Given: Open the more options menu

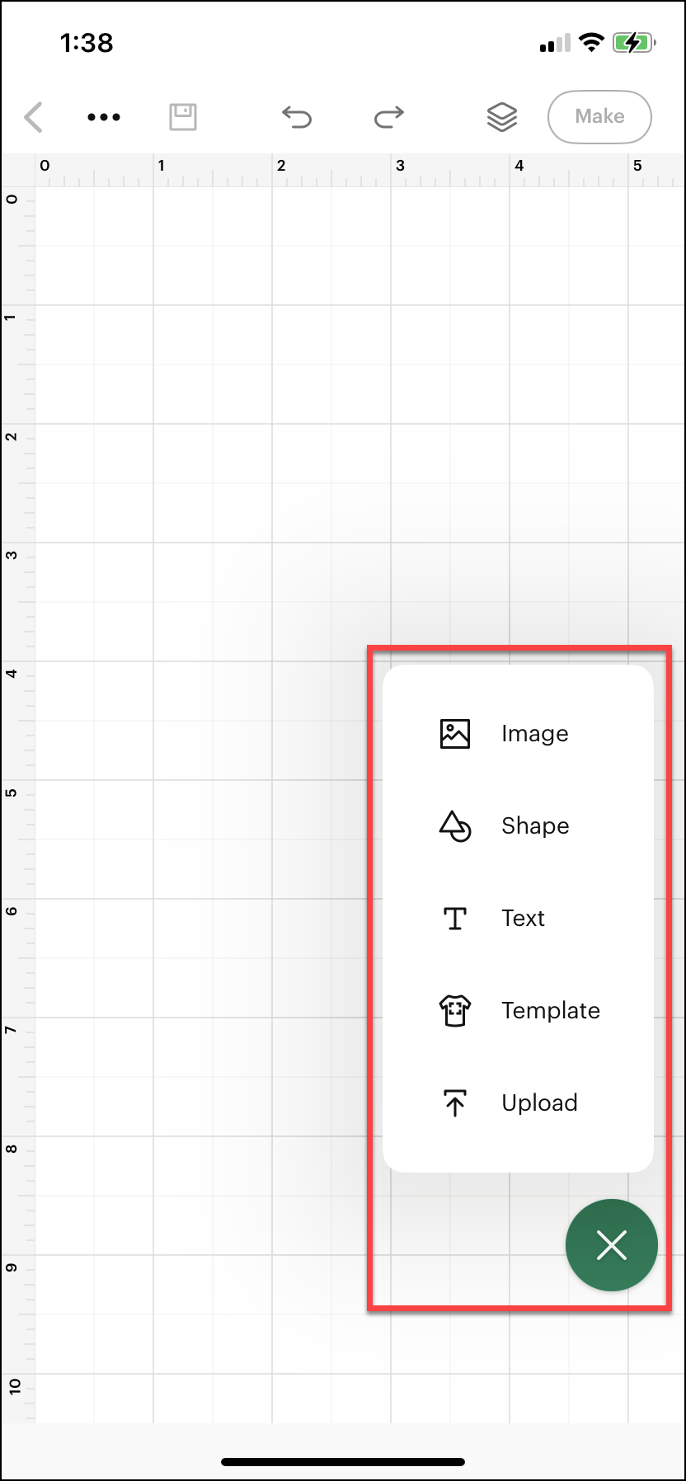Looking at the screenshot, I should (103, 117).
